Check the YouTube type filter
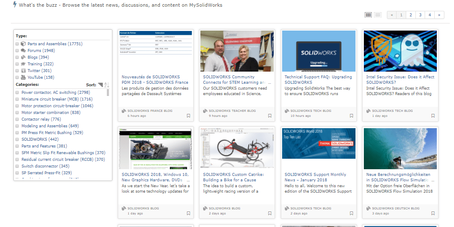454x227 pixels. pyautogui.click(x=17, y=77)
